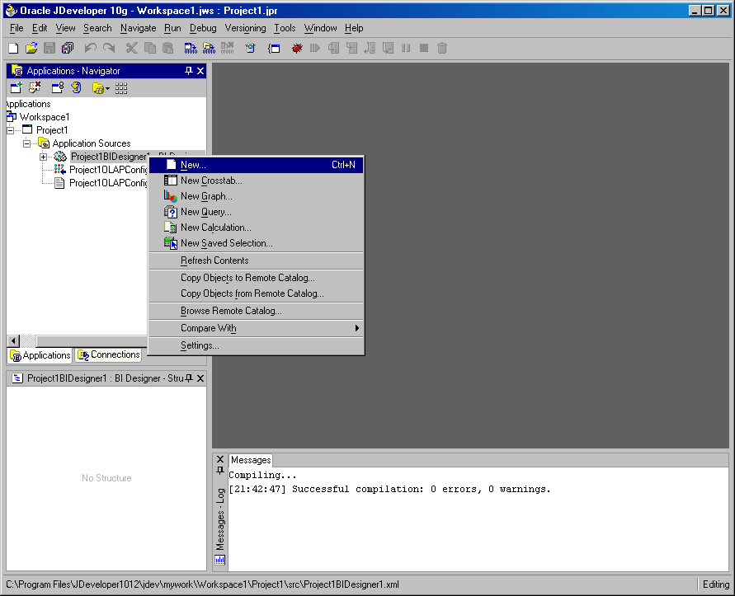
Task: Click the Pause debugger icon
Action: (x=406, y=48)
